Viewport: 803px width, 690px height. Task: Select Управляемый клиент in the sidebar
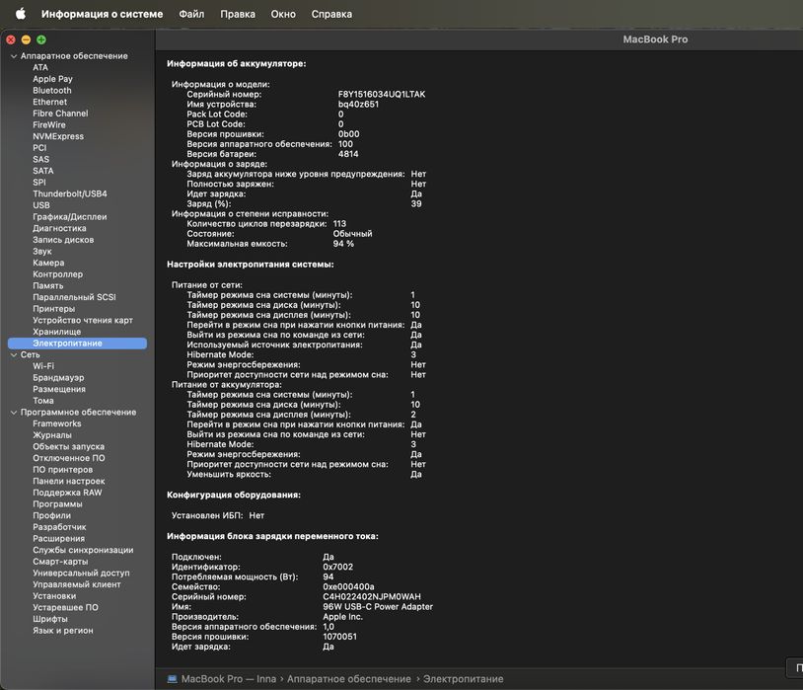coord(77,584)
